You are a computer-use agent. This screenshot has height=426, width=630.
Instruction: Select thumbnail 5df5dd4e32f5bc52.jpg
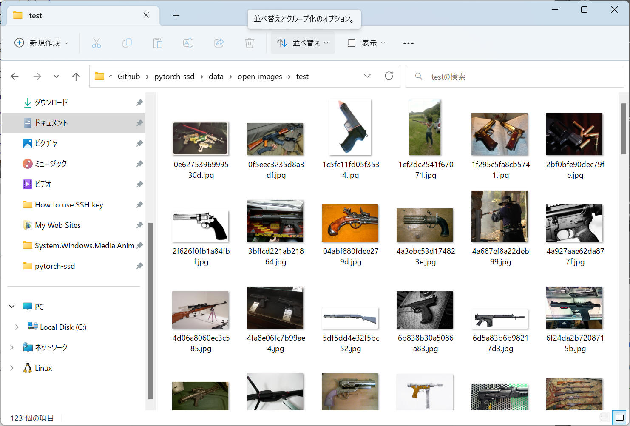pos(350,318)
